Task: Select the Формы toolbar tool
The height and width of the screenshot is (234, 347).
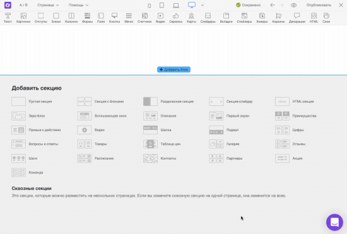Action: [x=87, y=18]
